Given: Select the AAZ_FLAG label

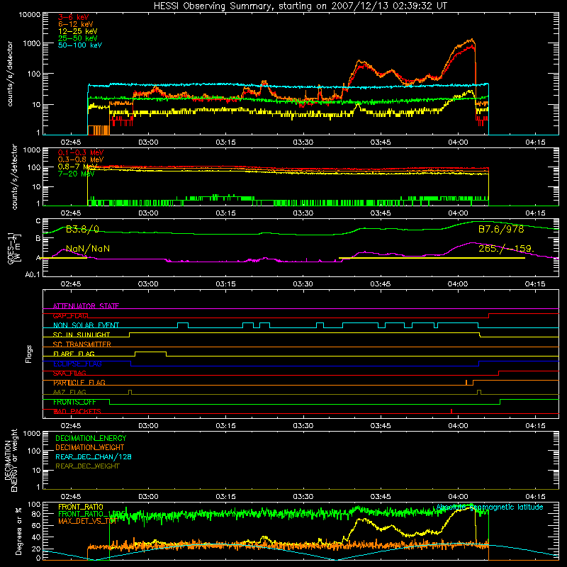Looking at the screenshot, I should pyautogui.click(x=69, y=392).
